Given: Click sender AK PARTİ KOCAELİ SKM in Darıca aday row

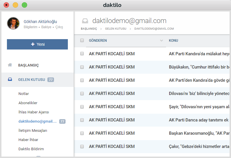Looking at the screenshot, I should click(x=112, y=120).
